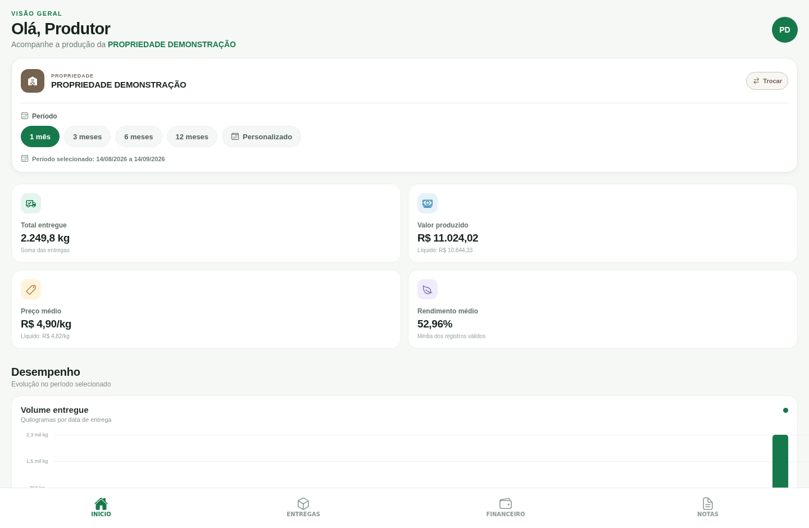This screenshot has width=809, height=528.
Task: Click the 2,3 mil kg axis label
Action: tap(37, 435)
